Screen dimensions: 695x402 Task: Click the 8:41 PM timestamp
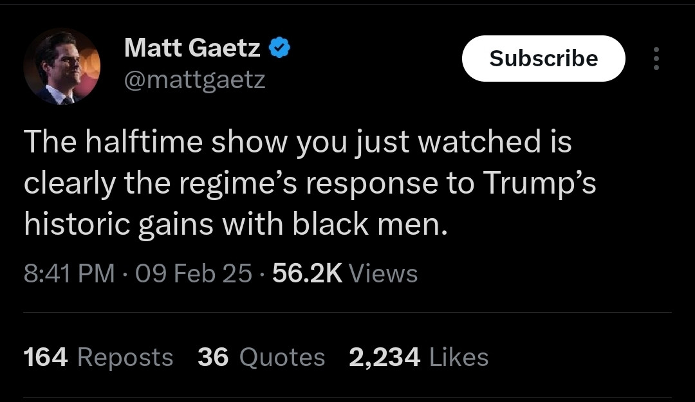click(x=69, y=273)
